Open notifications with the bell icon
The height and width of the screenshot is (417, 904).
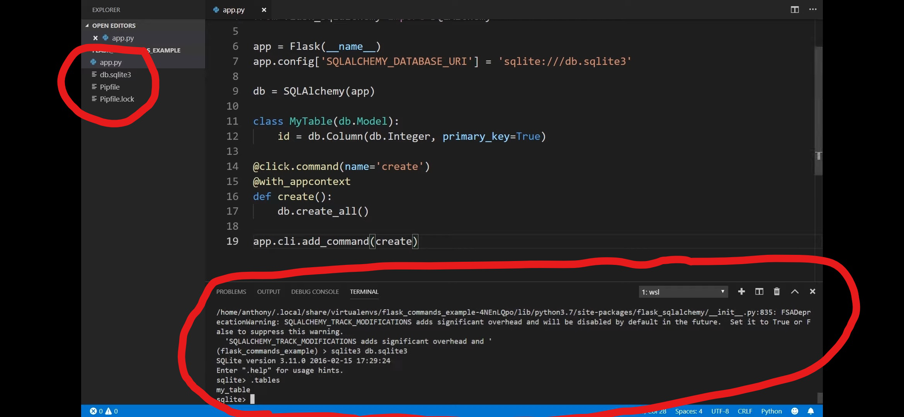point(811,411)
